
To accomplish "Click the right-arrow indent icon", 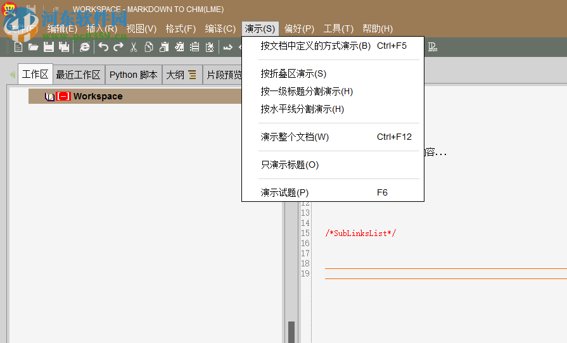I will pos(228,47).
